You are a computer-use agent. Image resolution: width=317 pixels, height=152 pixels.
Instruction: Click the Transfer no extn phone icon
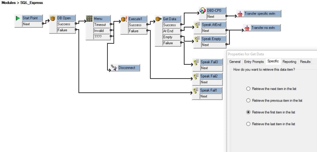[247, 28]
